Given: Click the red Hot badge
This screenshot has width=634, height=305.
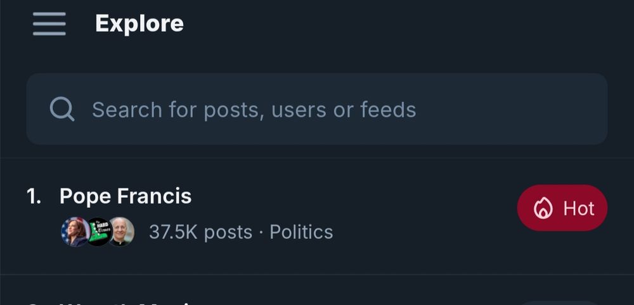Looking at the screenshot, I should coord(562,208).
